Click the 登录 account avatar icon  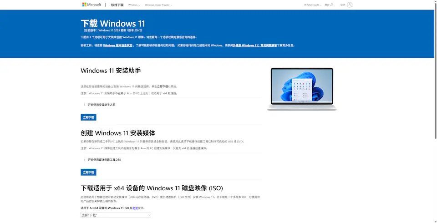click(x=350, y=5)
